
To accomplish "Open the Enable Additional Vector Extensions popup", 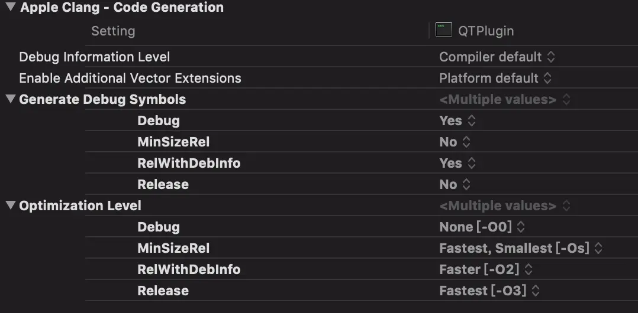I will pyautogui.click(x=495, y=78).
